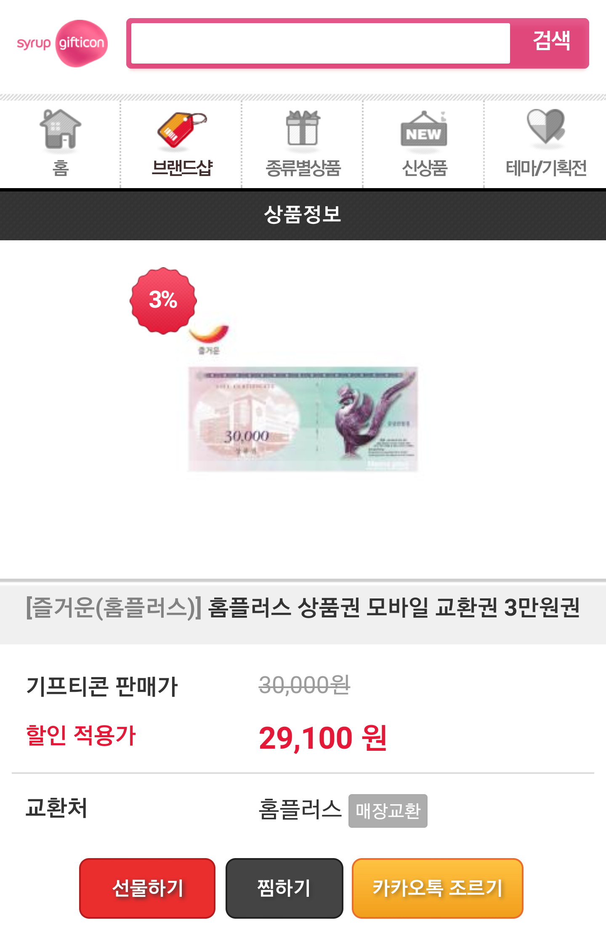
Task: Select the brand shop price tag icon
Action: 181,131
